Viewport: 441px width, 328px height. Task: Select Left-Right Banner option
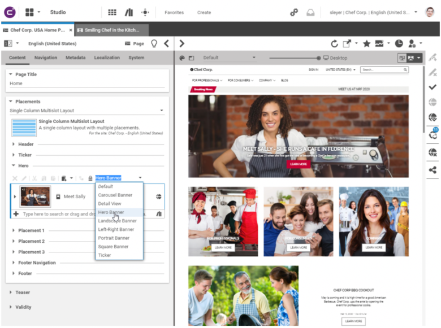coord(119,229)
